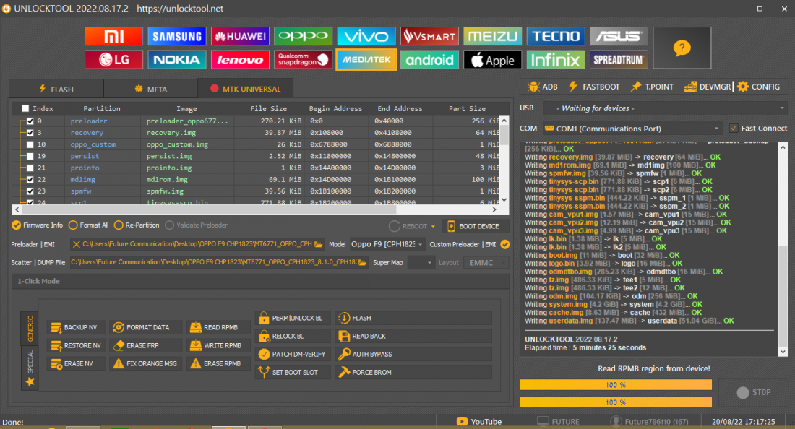The width and height of the screenshot is (795, 429).
Task: Select the Qualcomm Snapdragon tile
Action: [x=304, y=60]
